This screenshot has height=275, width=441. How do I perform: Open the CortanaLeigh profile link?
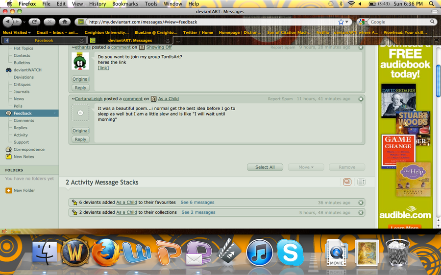[x=89, y=99]
